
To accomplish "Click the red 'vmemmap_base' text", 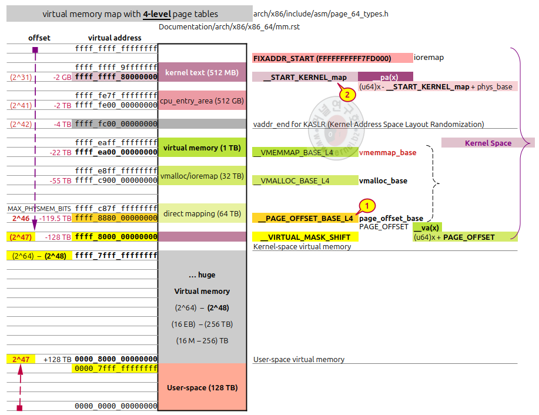I will (388, 152).
